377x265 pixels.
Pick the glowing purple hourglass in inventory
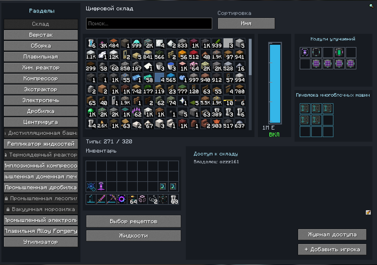[101, 186]
